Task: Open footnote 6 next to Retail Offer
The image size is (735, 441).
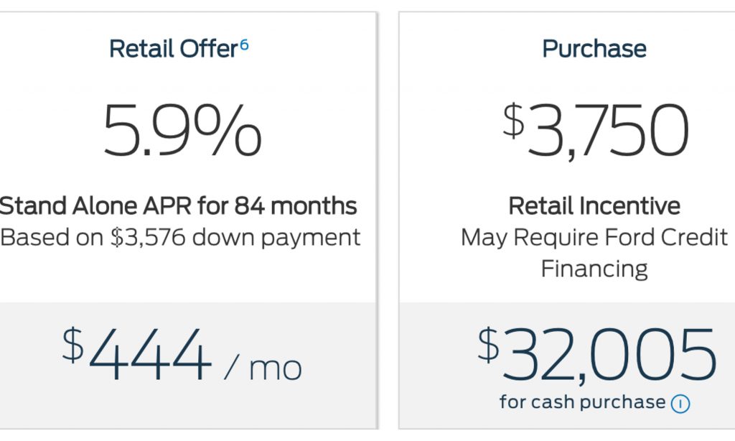Action: [x=244, y=45]
